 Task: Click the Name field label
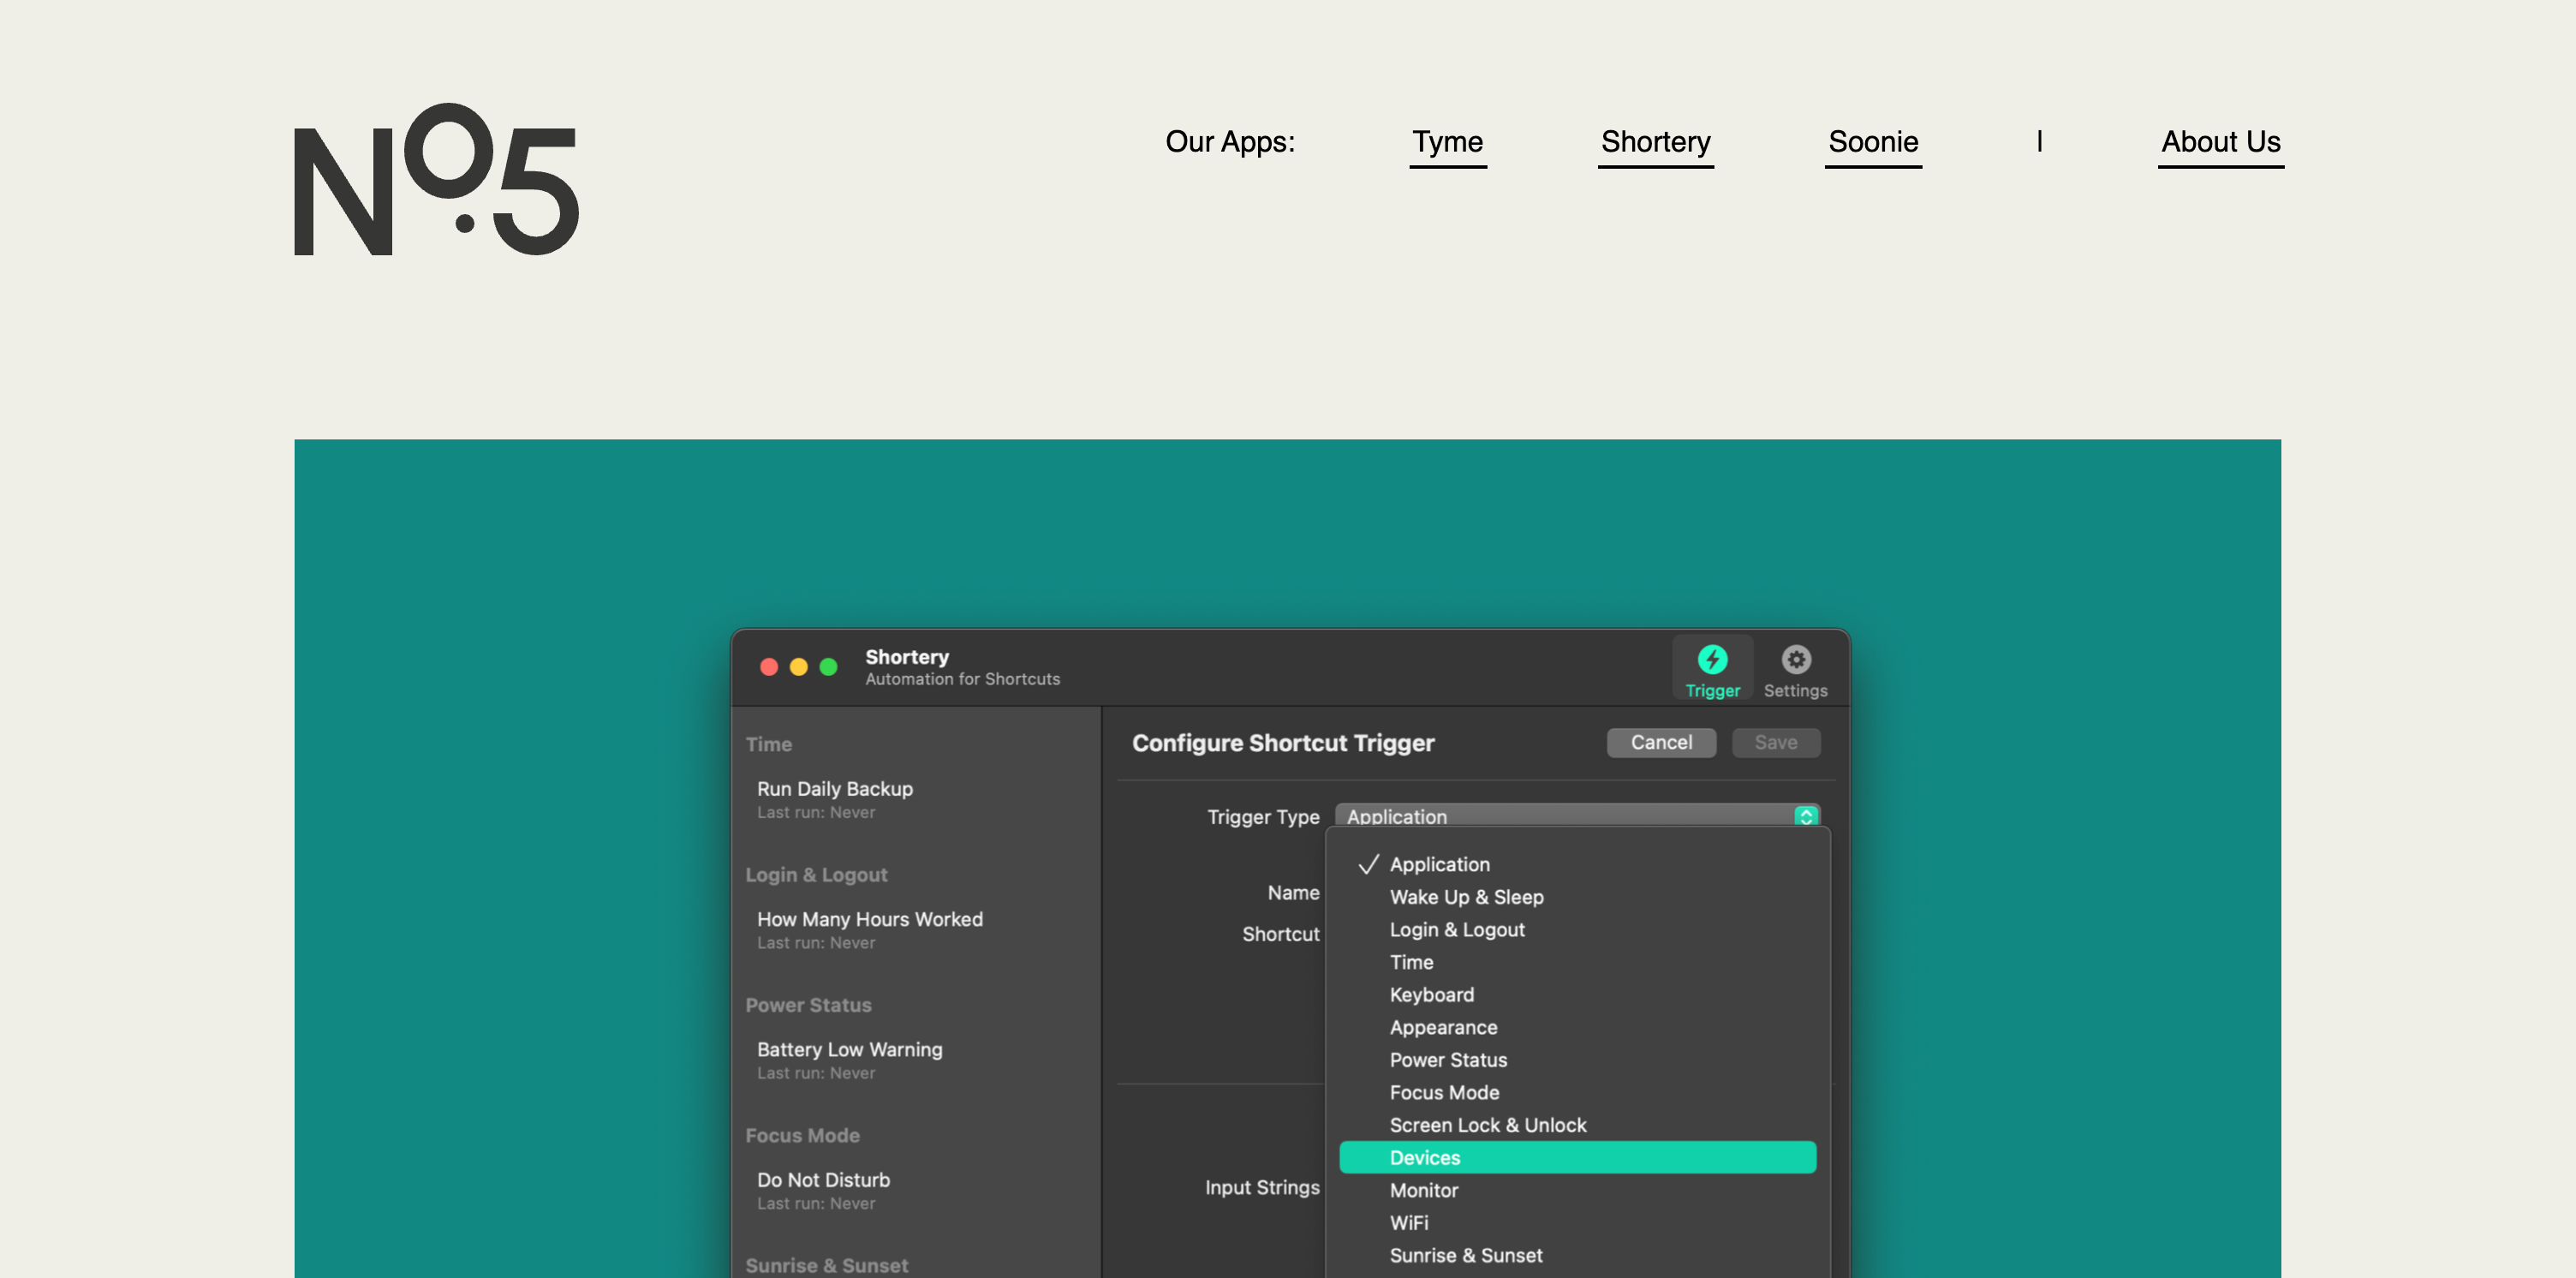[x=1293, y=892]
